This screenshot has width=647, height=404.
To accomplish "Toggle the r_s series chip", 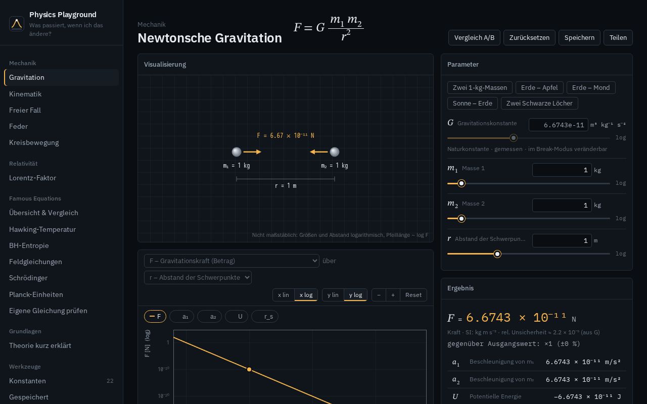I will (265, 317).
